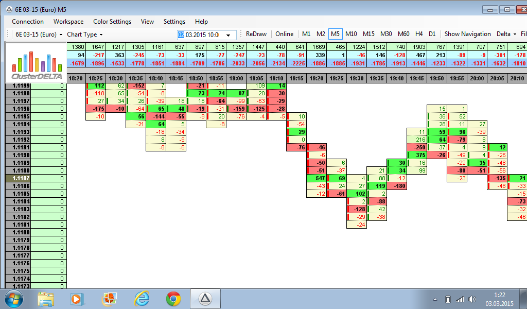The image size is (527, 309).
Task: Click the cluster cell with value -175
Action: tap(96, 109)
